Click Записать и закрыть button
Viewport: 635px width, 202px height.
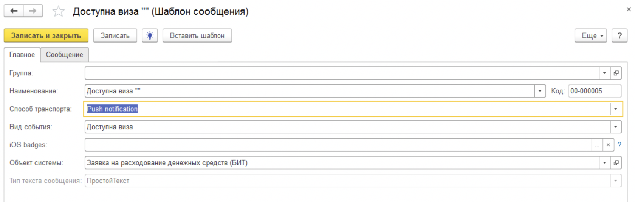pos(46,35)
